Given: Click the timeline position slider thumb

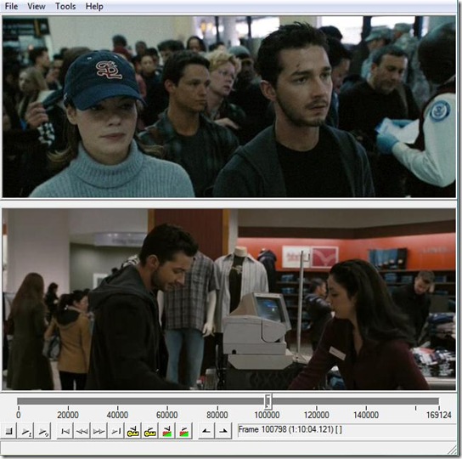Looking at the screenshot, I should pyautogui.click(x=268, y=401).
